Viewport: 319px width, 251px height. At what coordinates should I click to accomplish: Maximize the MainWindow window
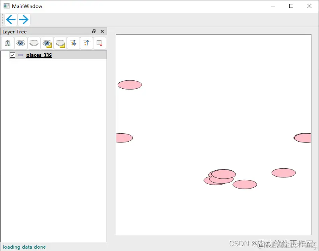(291, 6)
